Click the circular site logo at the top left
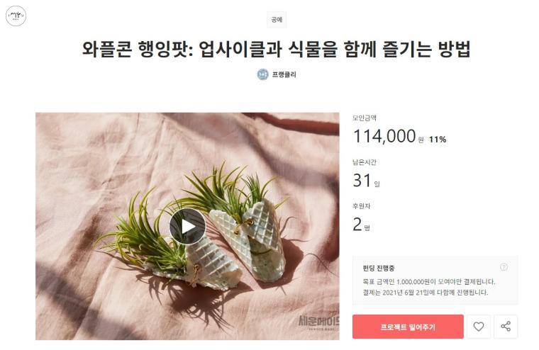 16,16
